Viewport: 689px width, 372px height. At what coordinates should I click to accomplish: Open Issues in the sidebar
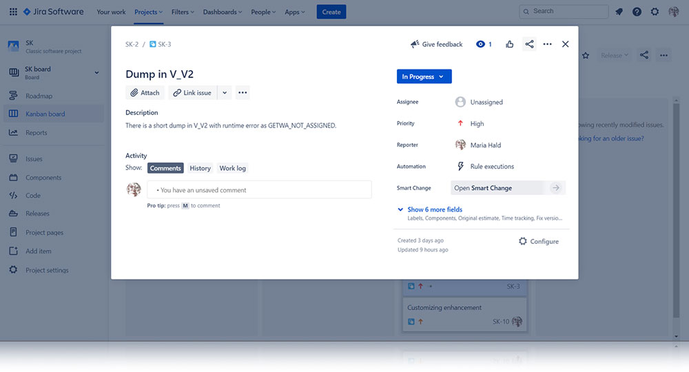tap(54, 159)
